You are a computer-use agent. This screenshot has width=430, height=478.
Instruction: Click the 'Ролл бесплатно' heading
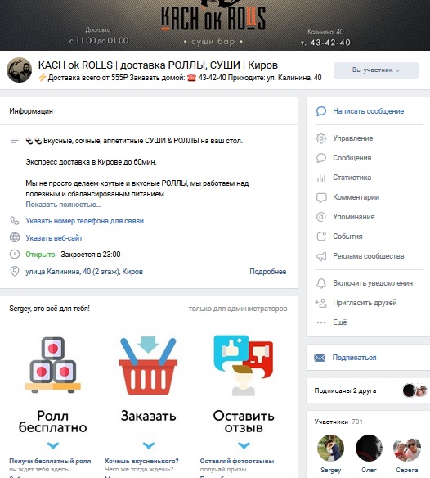point(52,422)
